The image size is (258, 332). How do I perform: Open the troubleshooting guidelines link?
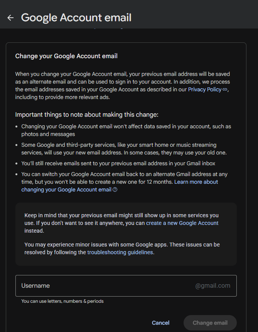120,252
